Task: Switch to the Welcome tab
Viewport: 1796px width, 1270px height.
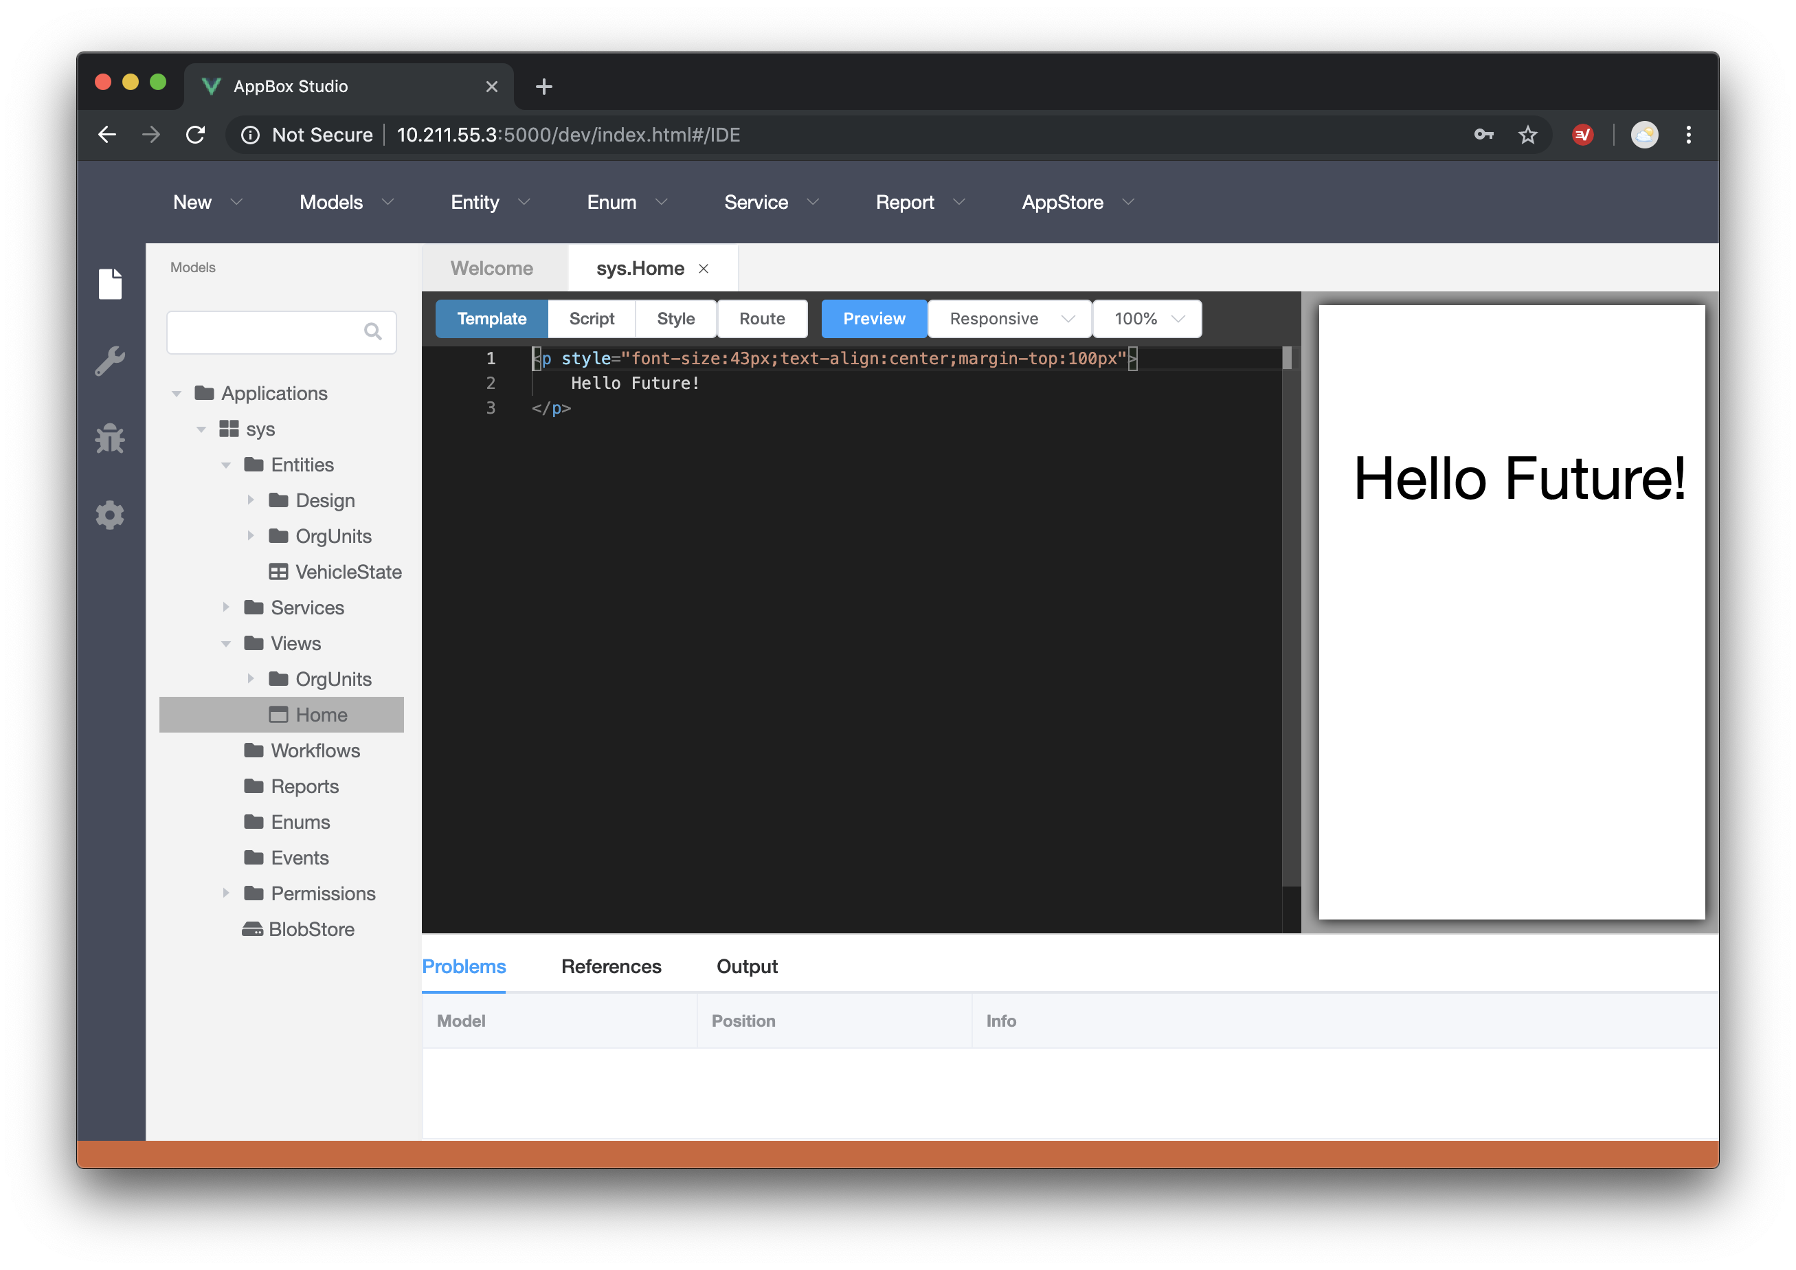Action: [491, 269]
